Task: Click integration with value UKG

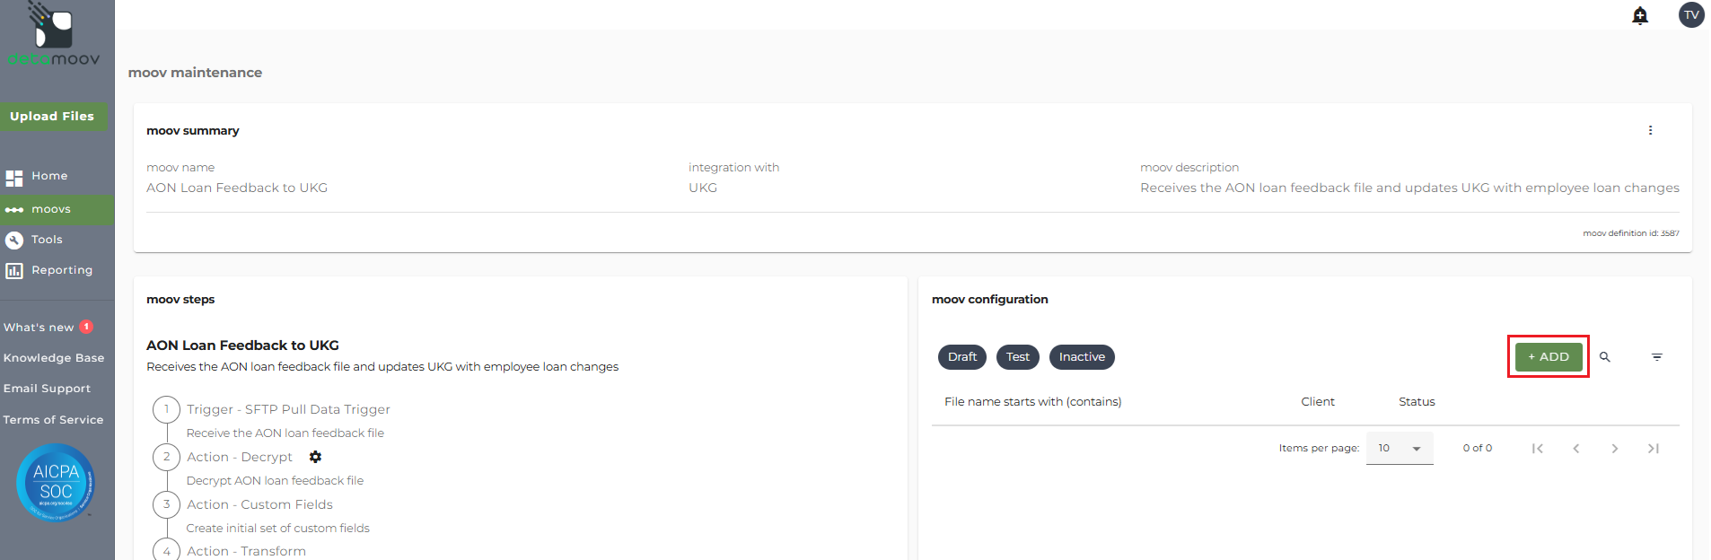Action: (x=703, y=188)
